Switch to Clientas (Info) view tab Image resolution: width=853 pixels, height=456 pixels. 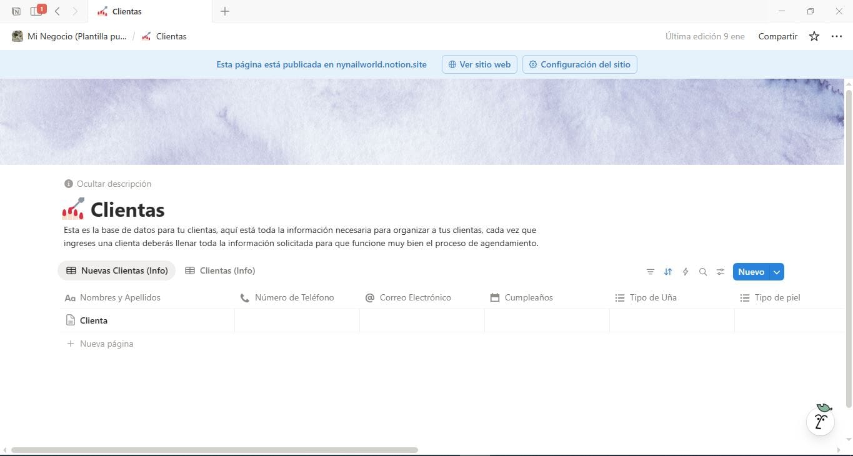coord(220,270)
